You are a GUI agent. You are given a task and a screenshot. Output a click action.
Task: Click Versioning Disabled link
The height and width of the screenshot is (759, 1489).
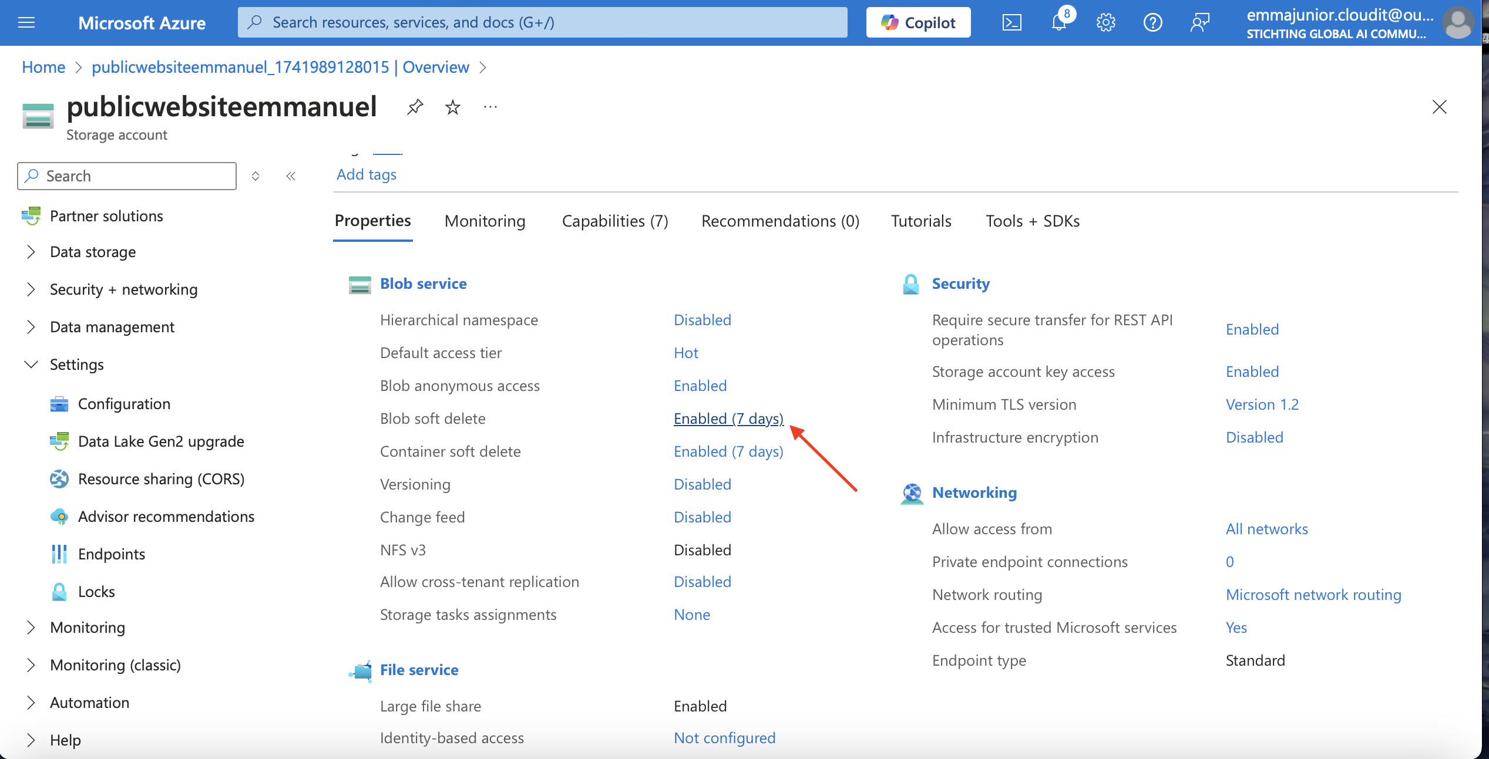(x=703, y=484)
